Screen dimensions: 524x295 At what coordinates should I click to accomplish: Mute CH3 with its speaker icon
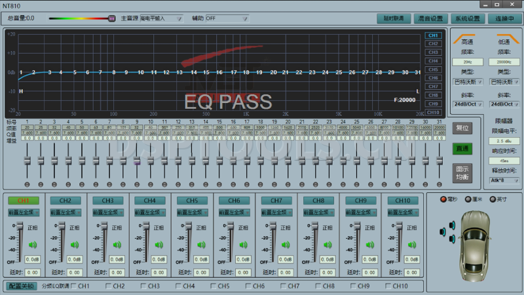pos(115,245)
